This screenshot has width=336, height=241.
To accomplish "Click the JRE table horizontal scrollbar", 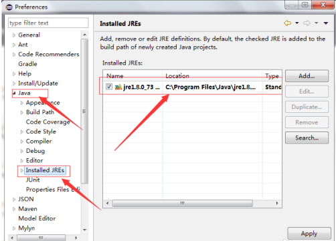I will (x=183, y=203).
